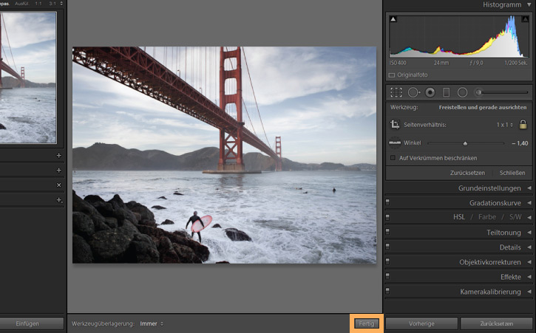The image size is (536, 333).
Task: Click the 24 mm focal length text
Action: click(x=441, y=63)
